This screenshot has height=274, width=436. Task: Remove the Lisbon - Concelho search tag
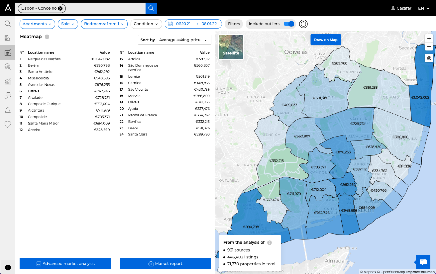[x=60, y=9]
